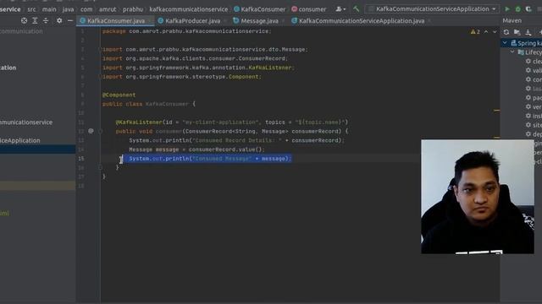542x304 pixels.
Task: Switch to the KafkaConsumer.java tab
Action: [116, 20]
